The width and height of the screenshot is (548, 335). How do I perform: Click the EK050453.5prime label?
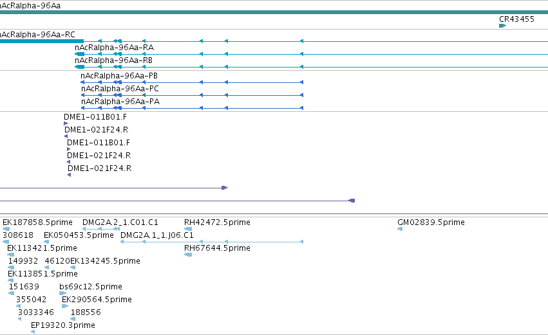[x=79, y=235]
